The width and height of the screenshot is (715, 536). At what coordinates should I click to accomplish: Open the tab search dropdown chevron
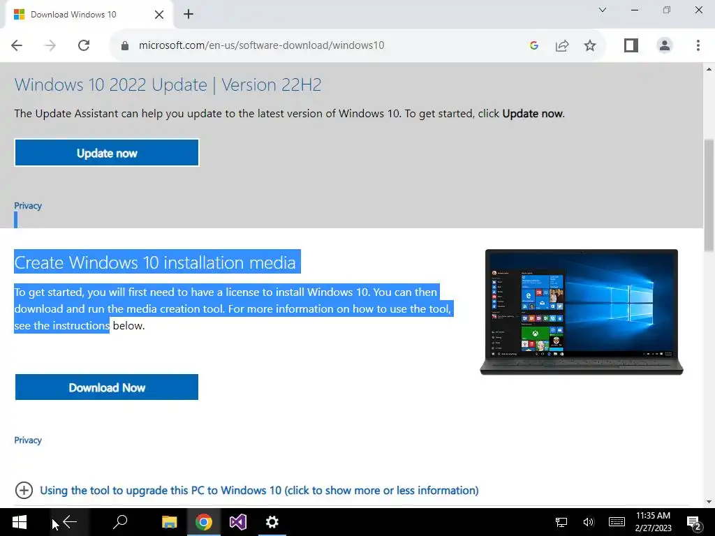(602, 10)
